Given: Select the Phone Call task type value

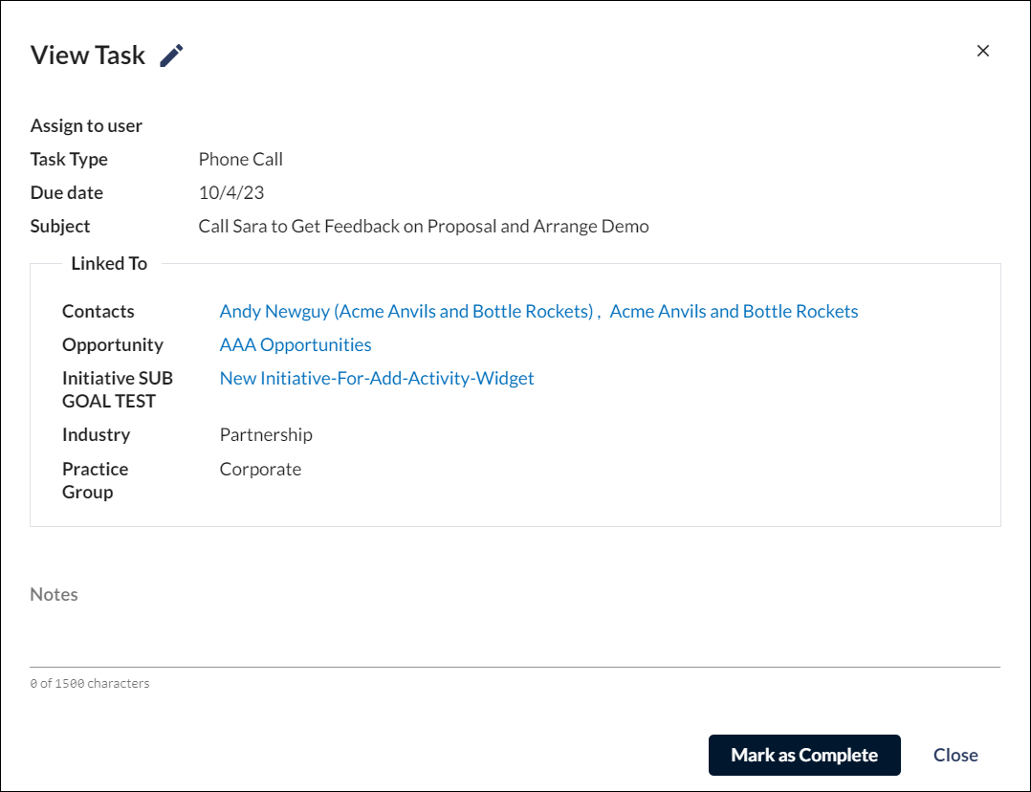Looking at the screenshot, I should 241,159.
